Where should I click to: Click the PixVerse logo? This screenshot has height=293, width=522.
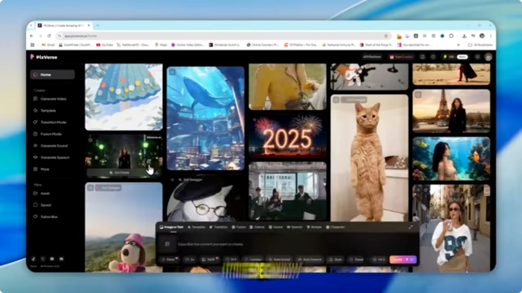[x=43, y=57]
